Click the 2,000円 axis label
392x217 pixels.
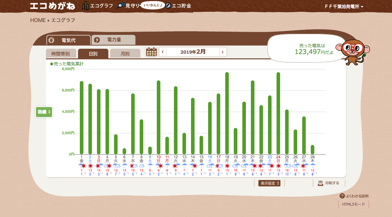68,133
